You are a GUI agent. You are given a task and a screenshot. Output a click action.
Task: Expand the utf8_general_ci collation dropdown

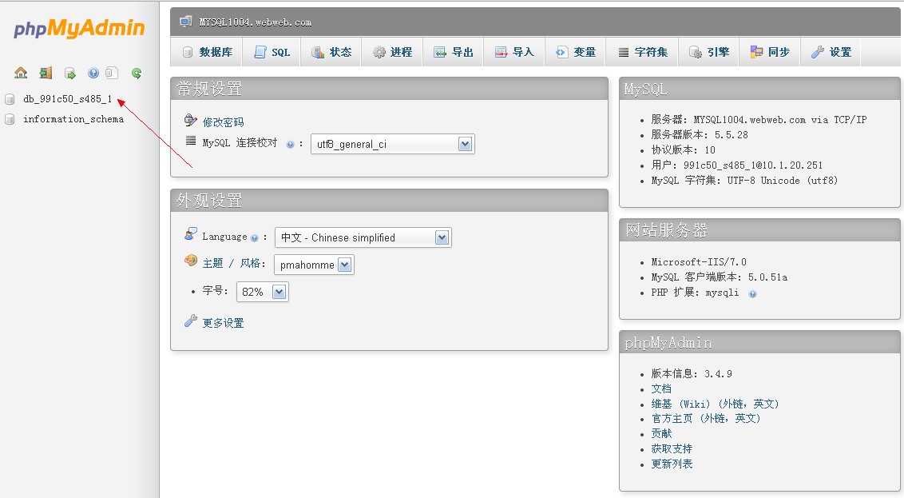[393, 144]
